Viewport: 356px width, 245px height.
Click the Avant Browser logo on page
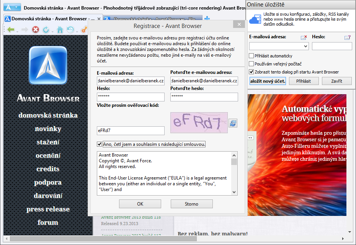tap(48, 65)
